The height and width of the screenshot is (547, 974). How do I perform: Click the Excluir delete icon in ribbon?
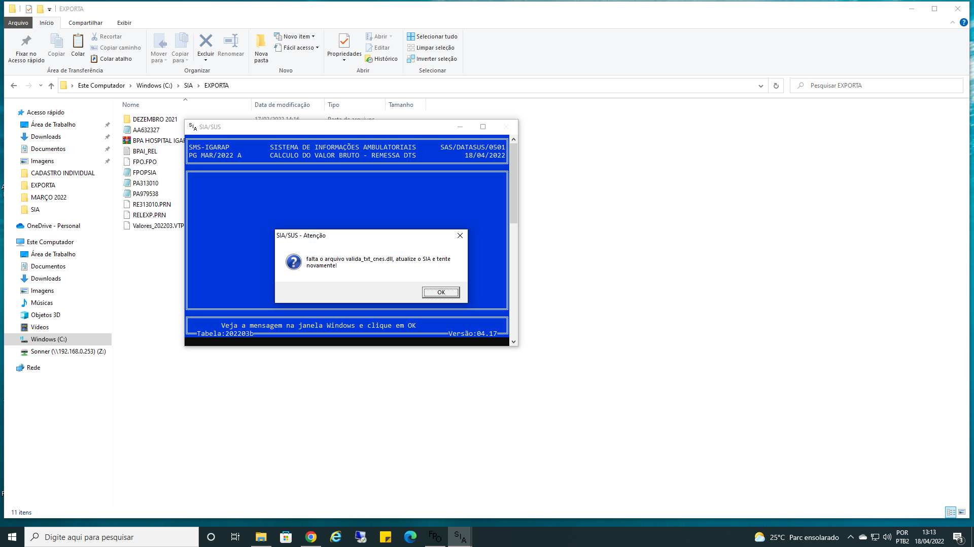pos(205,42)
